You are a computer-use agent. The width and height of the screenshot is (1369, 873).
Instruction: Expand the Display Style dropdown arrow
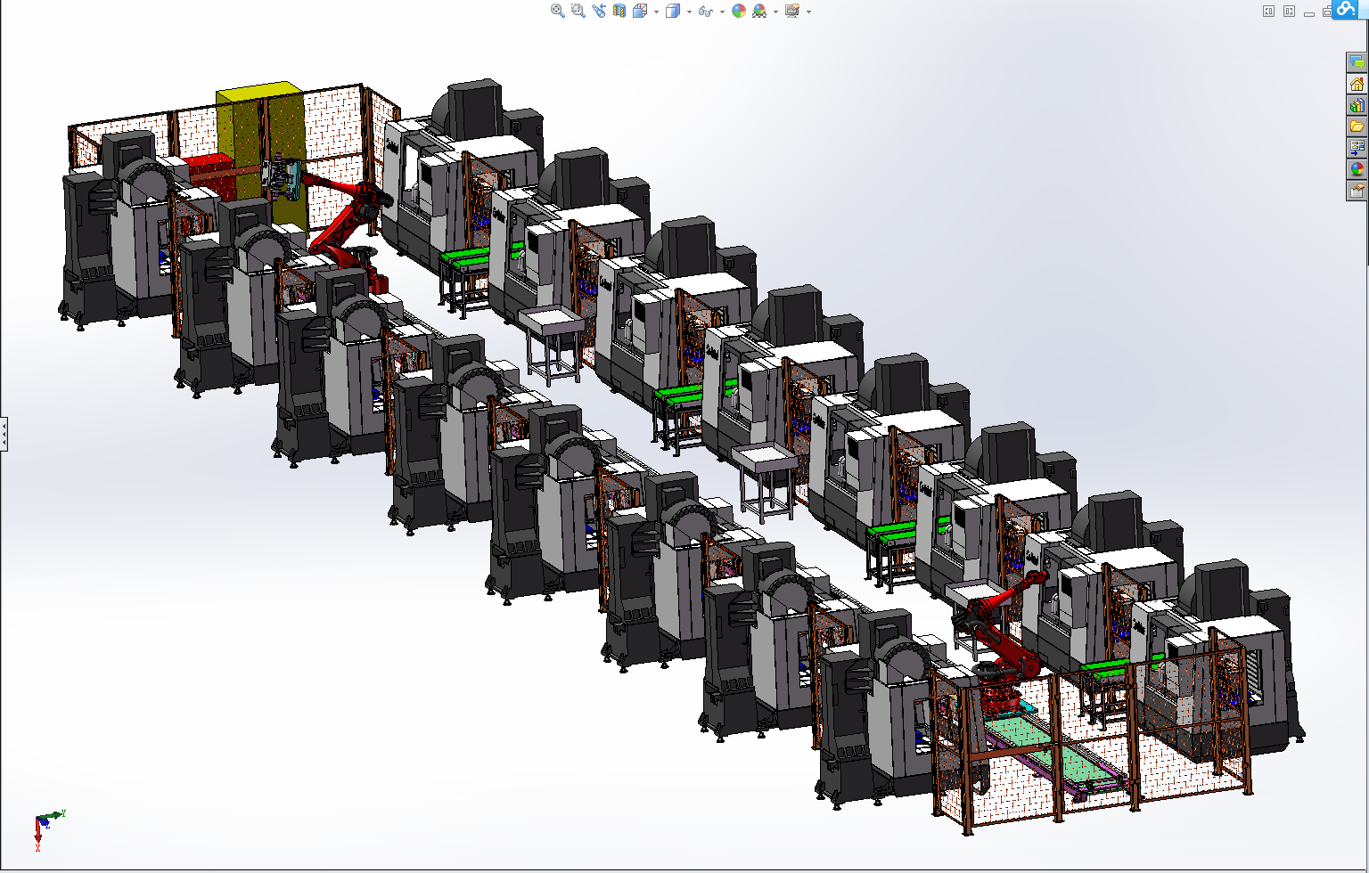click(x=689, y=12)
